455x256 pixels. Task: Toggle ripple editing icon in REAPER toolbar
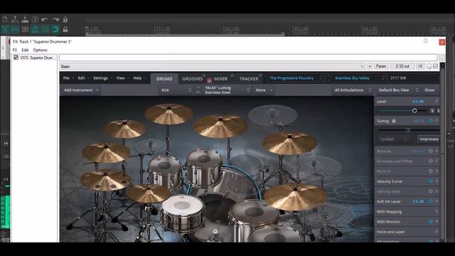point(25,29)
